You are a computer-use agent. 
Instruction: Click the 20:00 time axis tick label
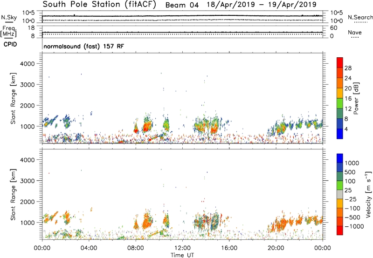tap(276, 248)
